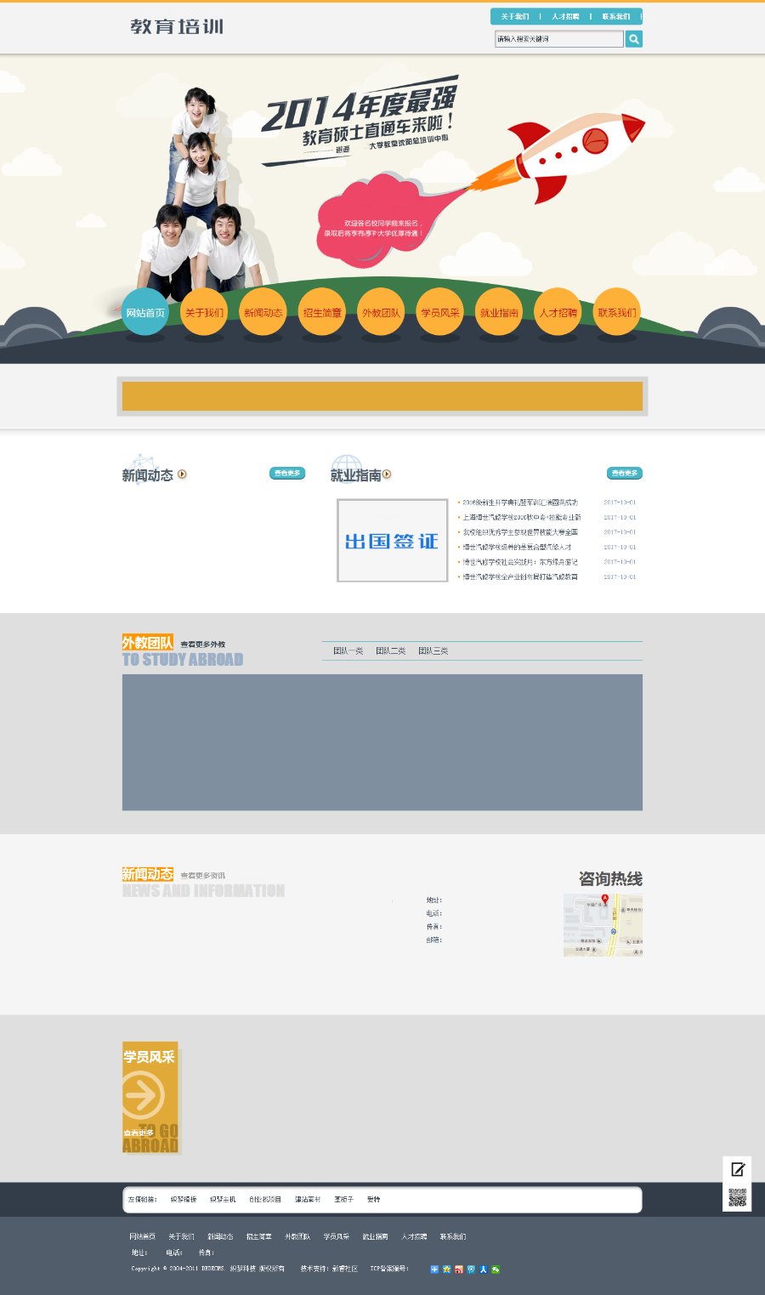
Task: Click 查看更多 in the 学员风采 box
Action: pyautogui.click(x=139, y=1133)
